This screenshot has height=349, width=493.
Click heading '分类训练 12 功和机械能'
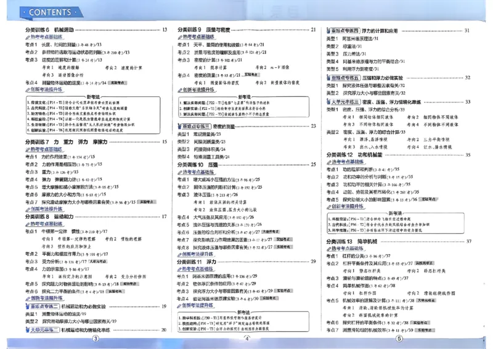click(354, 155)
